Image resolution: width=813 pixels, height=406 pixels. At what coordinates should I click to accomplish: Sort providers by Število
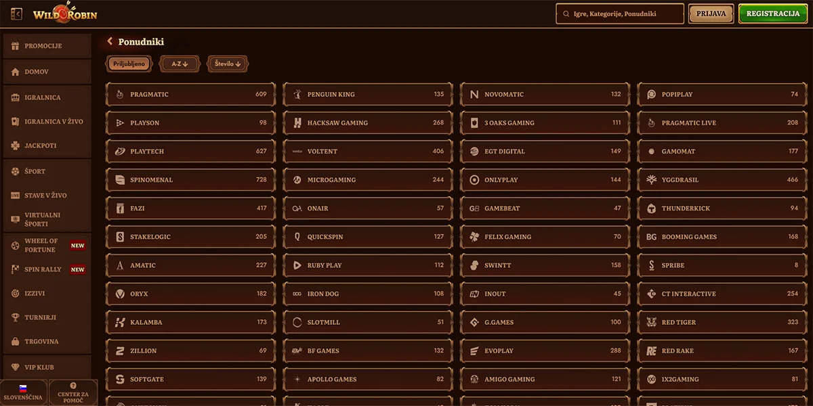pos(228,64)
